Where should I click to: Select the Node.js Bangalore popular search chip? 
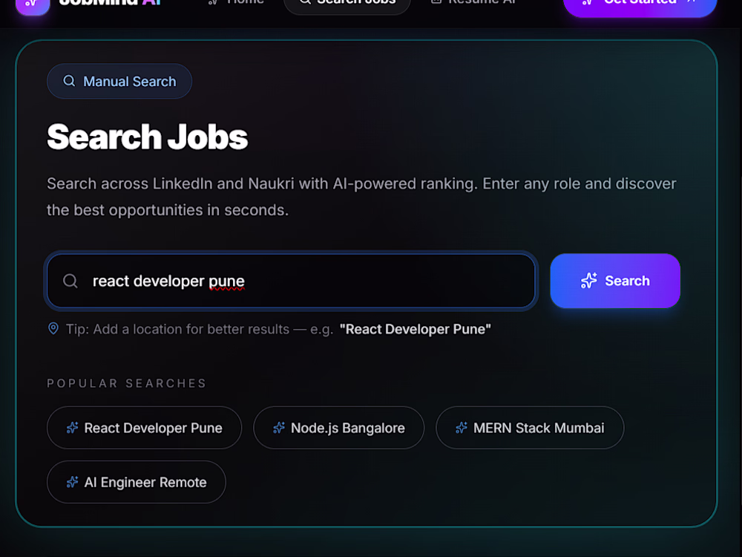pyautogui.click(x=339, y=428)
